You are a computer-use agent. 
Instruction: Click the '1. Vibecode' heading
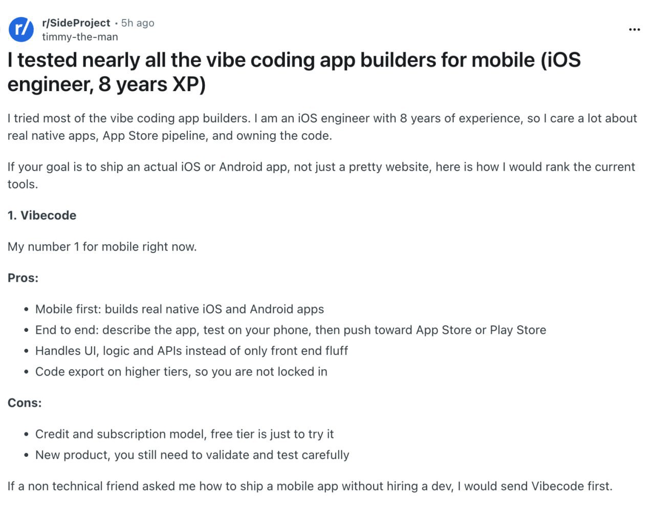(42, 216)
